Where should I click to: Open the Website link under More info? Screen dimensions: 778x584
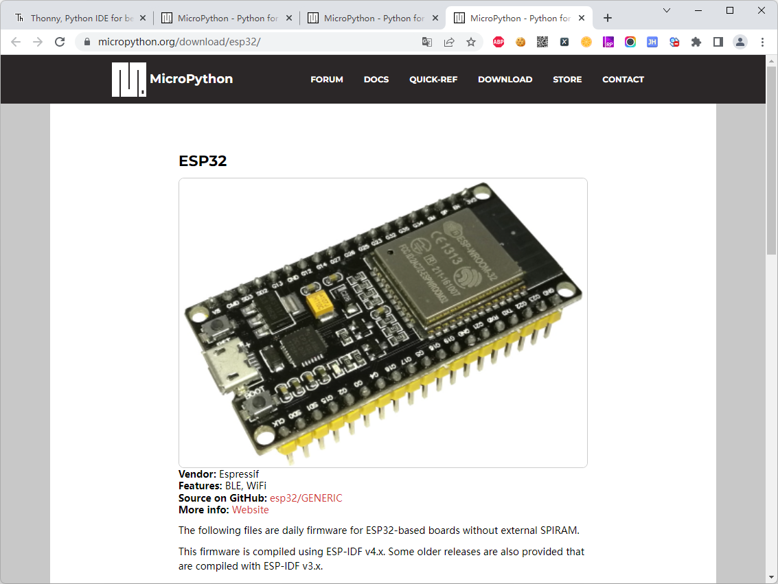250,510
